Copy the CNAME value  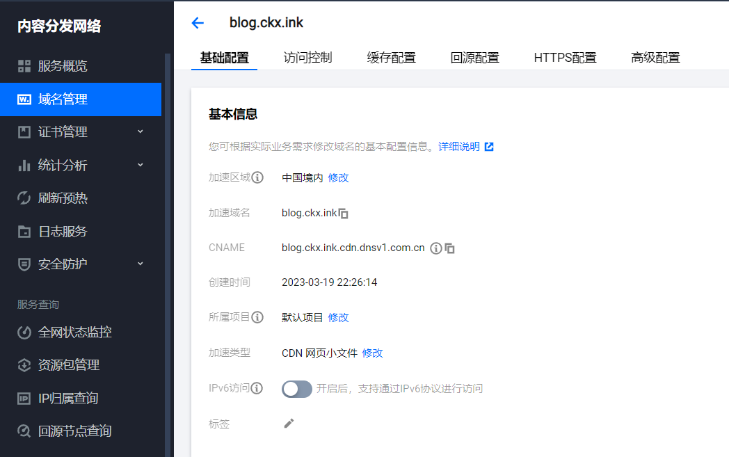(450, 248)
